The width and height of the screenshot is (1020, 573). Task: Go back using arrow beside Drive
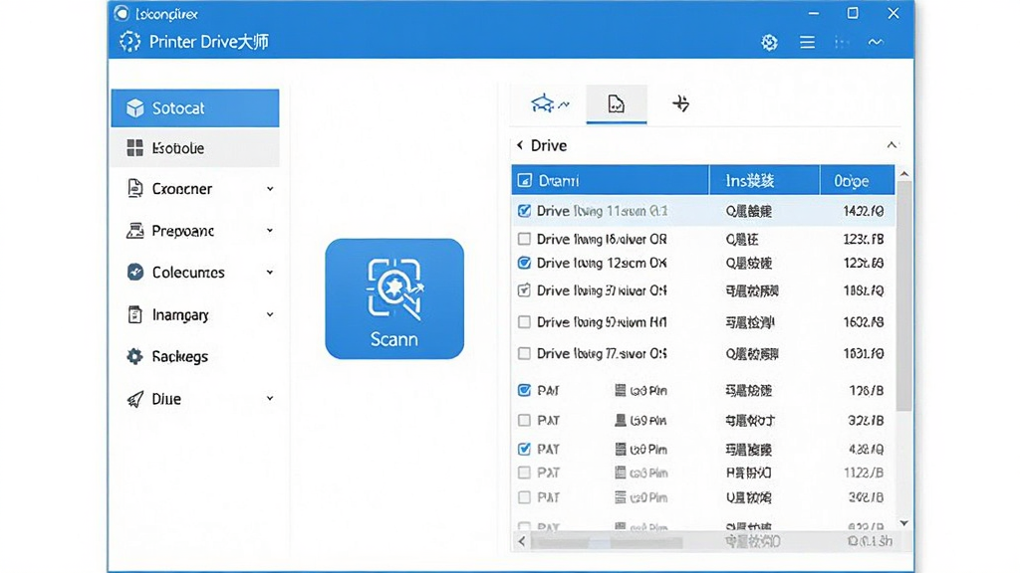pyautogui.click(x=520, y=145)
